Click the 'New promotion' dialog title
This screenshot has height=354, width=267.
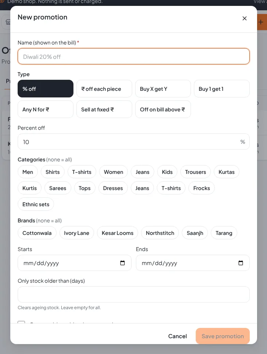point(42,17)
